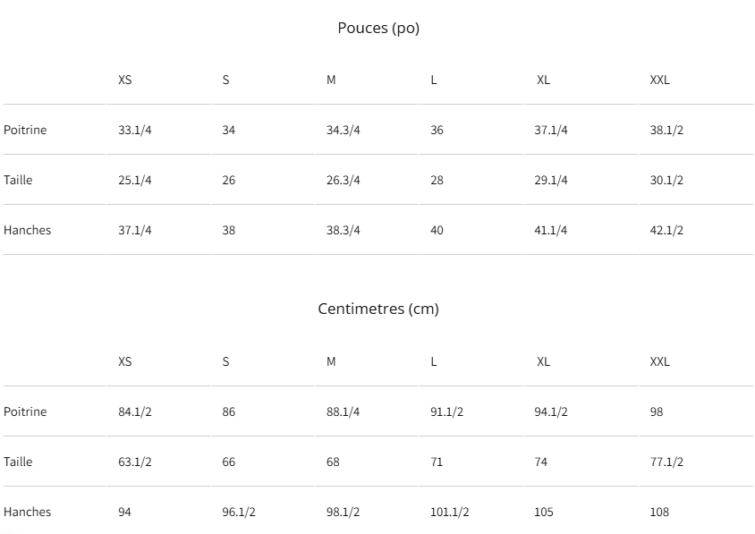Select the 108 XXL Hanches centimetres value
Image resolution: width=755 pixels, height=534 pixels.
coord(659,512)
